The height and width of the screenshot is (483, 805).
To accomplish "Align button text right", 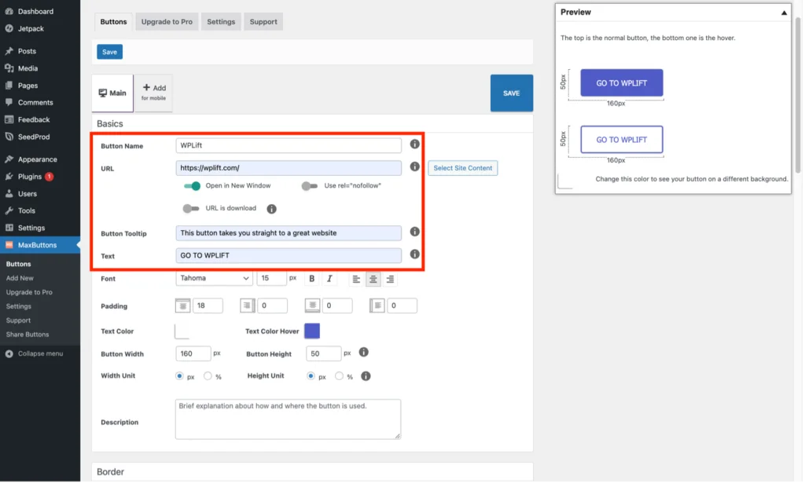I will [x=390, y=280].
